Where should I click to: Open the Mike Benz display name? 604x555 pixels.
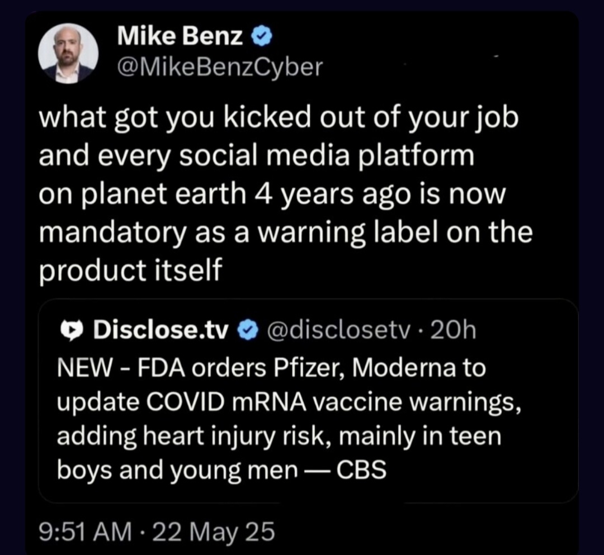(180, 38)
